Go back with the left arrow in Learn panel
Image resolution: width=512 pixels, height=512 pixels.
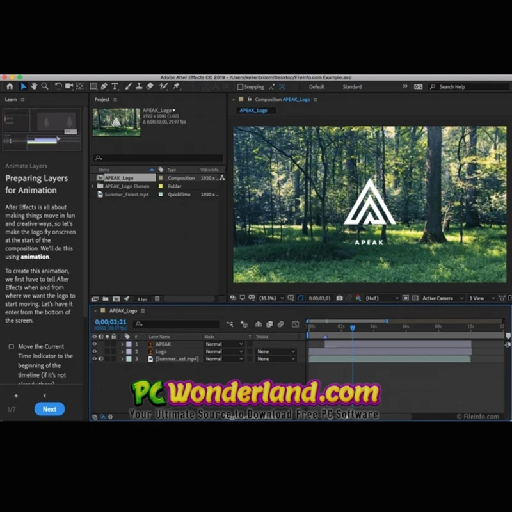pos(45,396)
